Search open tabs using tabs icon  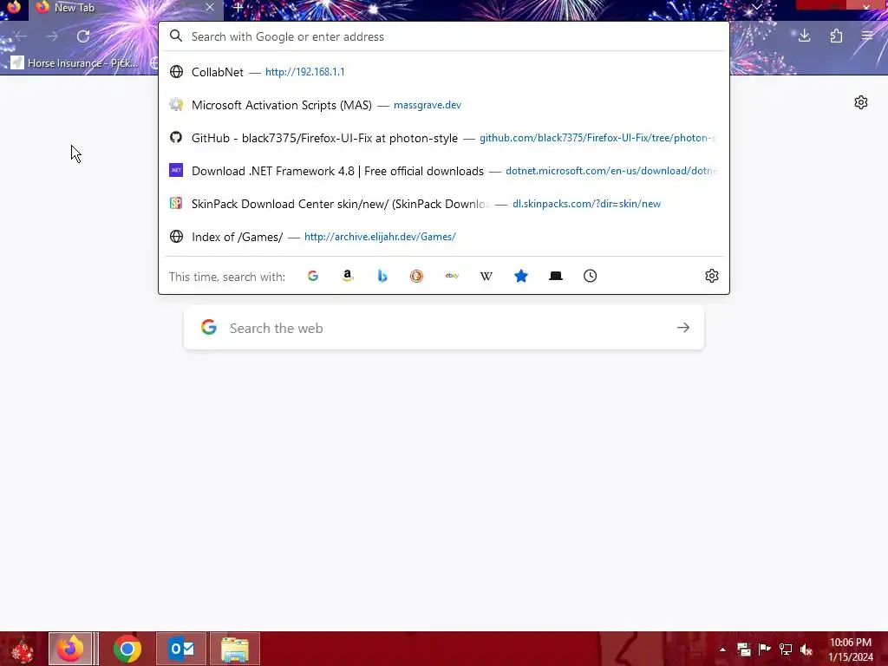point(556,276)
